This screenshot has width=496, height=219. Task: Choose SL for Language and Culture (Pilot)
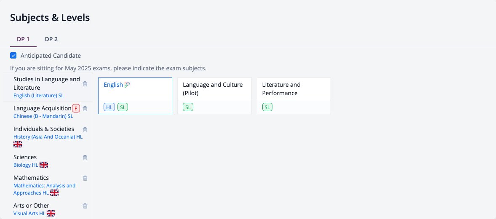188,107
